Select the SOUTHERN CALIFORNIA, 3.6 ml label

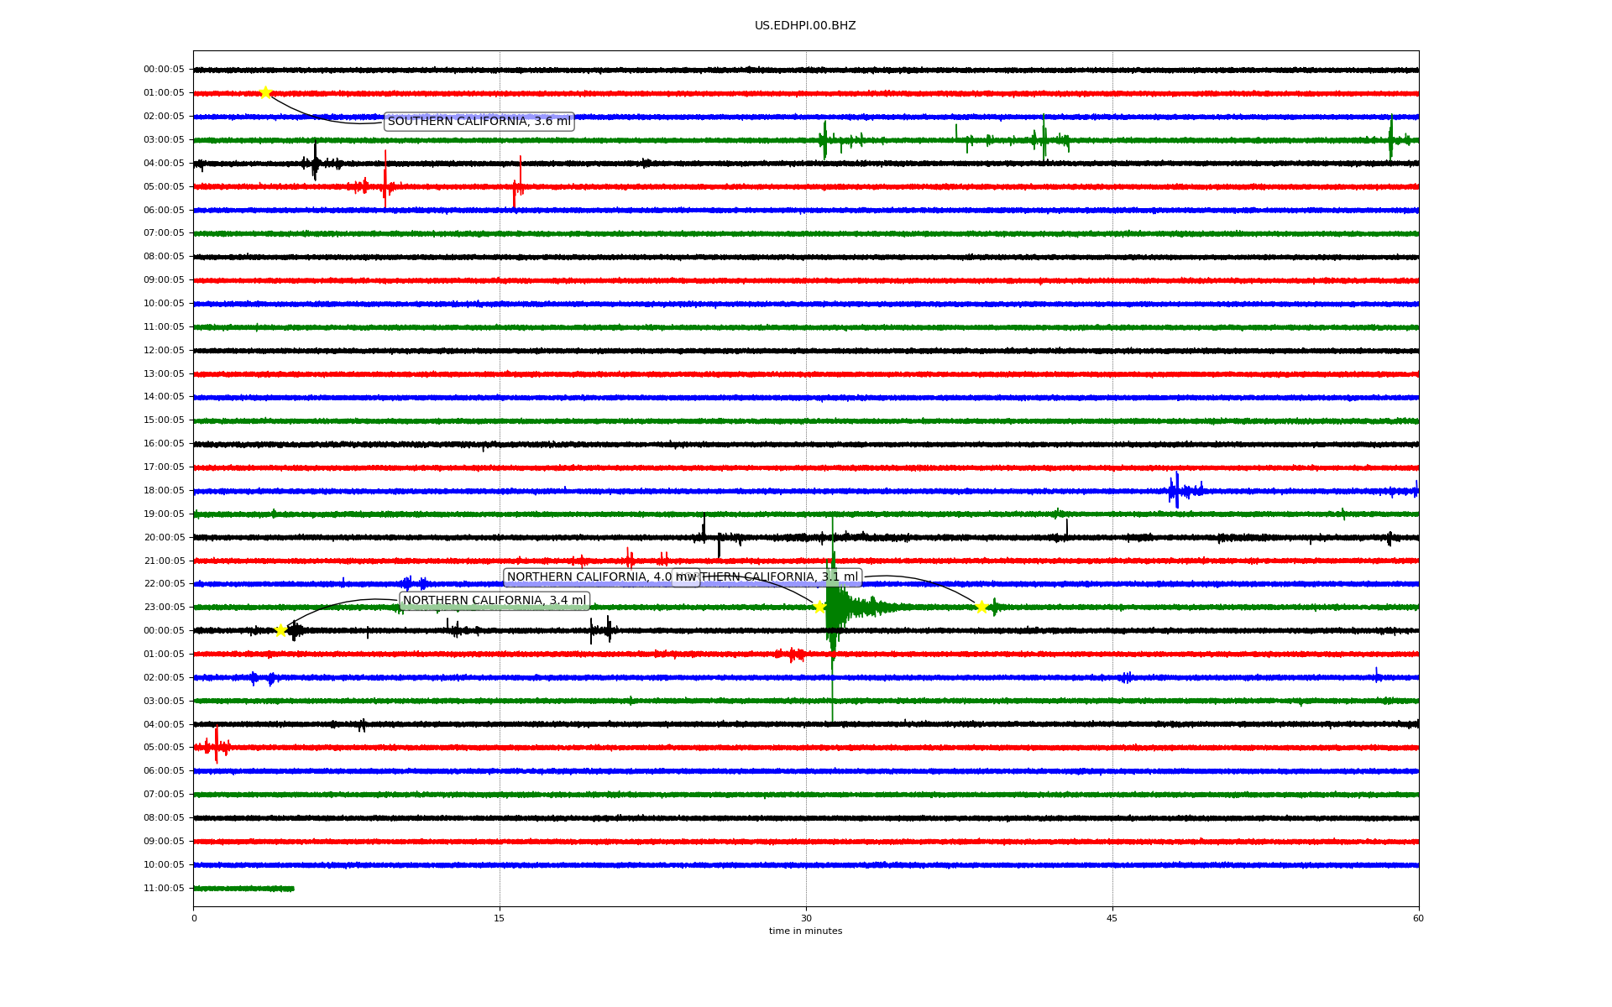pos(479,122)
